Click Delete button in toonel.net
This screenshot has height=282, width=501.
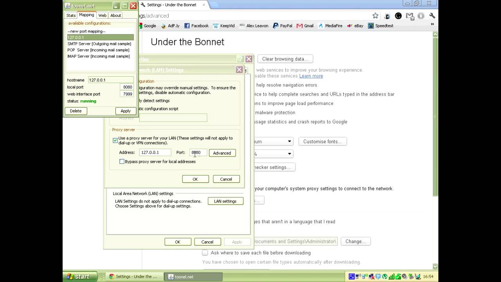(76, 111)
